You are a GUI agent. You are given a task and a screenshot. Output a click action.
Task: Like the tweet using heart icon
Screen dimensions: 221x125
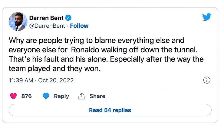(13, 96)
